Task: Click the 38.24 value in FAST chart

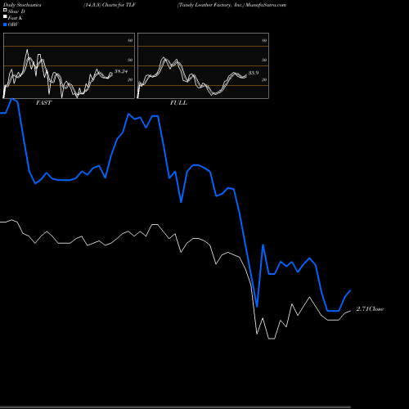Action: 121,71
